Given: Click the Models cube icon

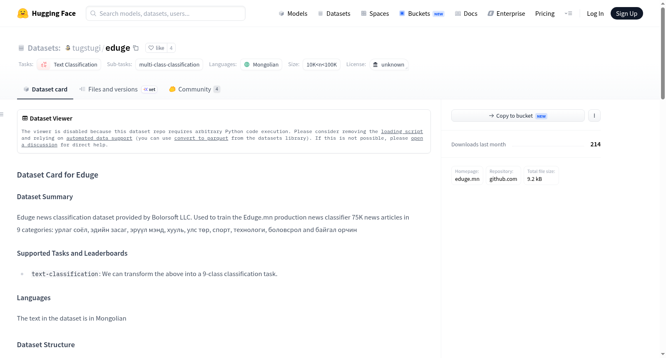Looking at the screenshot, I should point(281,13).
